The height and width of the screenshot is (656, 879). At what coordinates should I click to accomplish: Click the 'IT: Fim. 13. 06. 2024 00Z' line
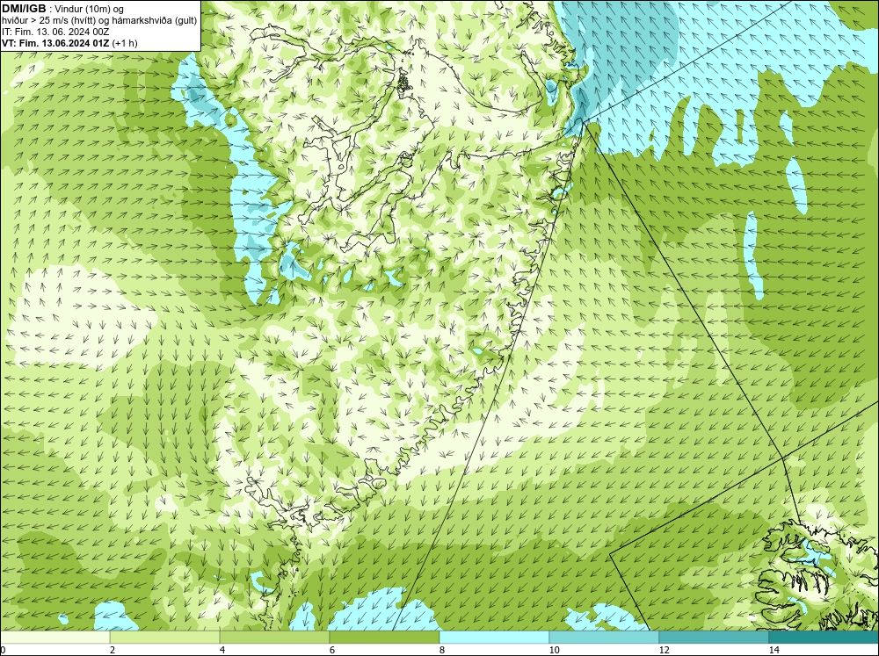tap(54, 32)
